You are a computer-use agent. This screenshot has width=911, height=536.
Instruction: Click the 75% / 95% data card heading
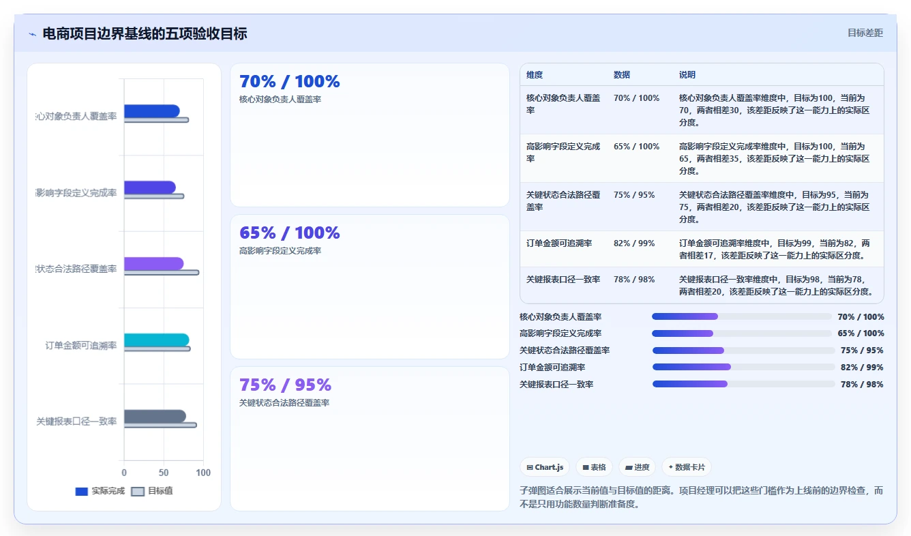click(x=285, y=385)
